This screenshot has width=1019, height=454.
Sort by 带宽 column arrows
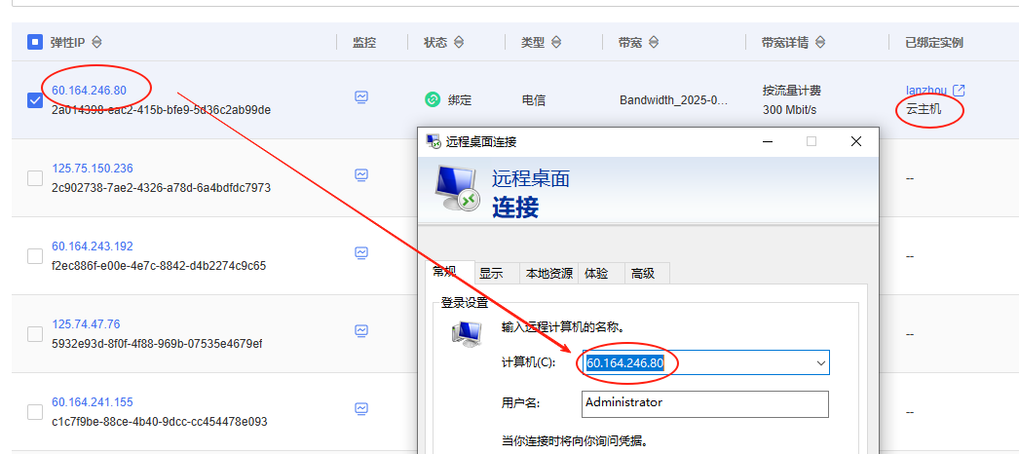(x=654, y=42)
